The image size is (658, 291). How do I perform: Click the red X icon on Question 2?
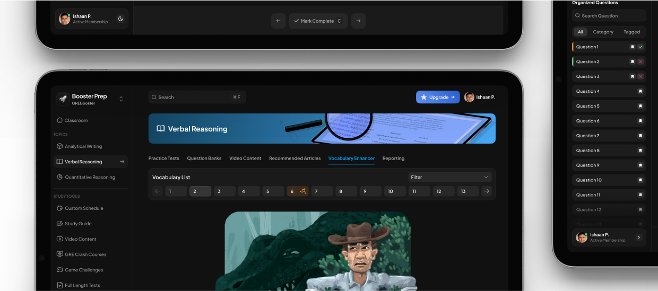pos(640,61)
